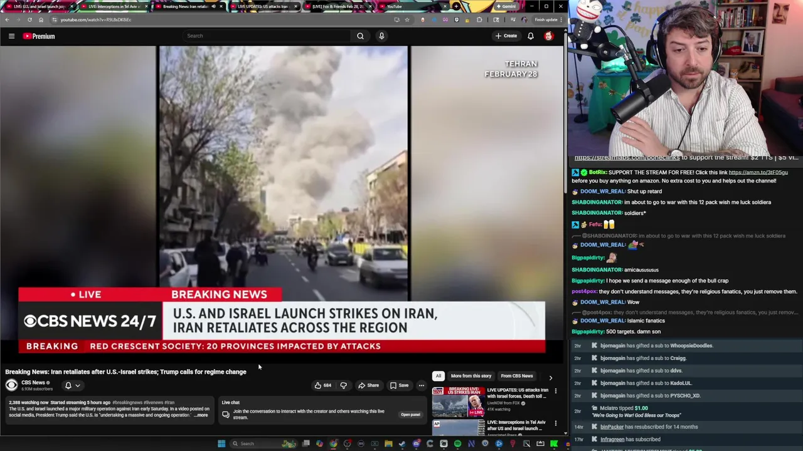Screen dimensions: 803x451
Task: Click the browser home icon
Action: (41, 19)
